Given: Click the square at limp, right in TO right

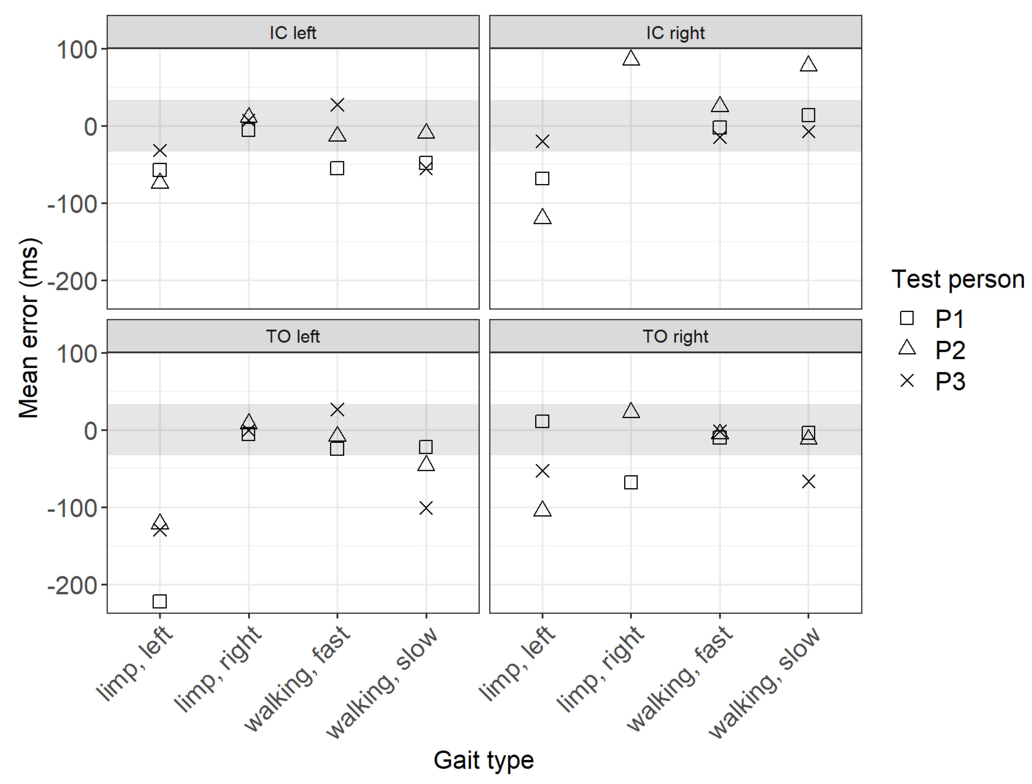Looking at the screenshot, I should click(x=631, y=482).
